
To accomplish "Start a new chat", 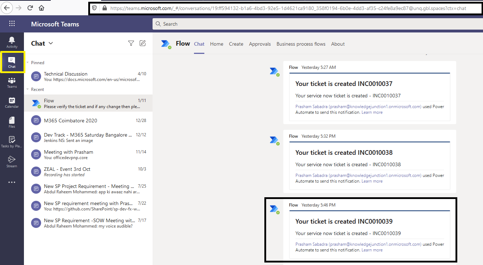I will [143, 43].
